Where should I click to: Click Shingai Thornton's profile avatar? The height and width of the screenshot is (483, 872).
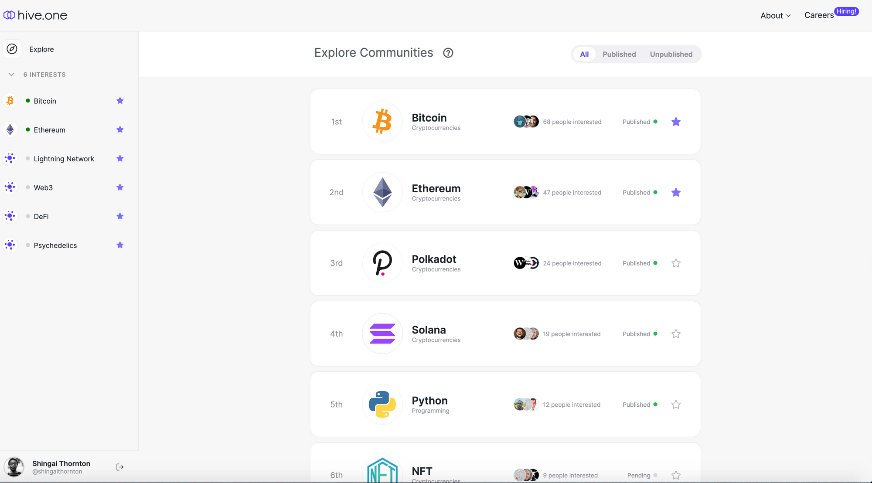(14, 467)
